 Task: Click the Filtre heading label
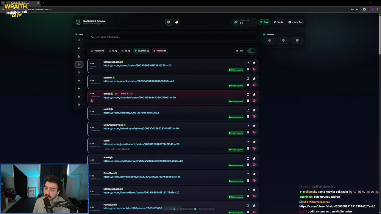(79, 34)
